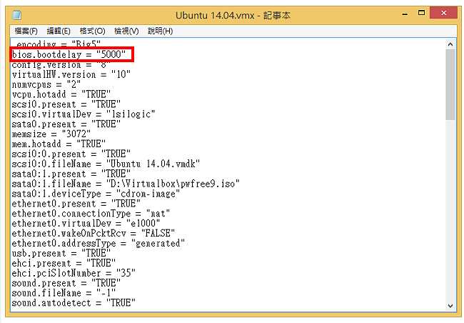The width and height of the screenshot is (464, 323).
Task: Click the line scsi0:0.fileName = "Ubuntu 14.04.vmdk"
Action: point(106,164)
